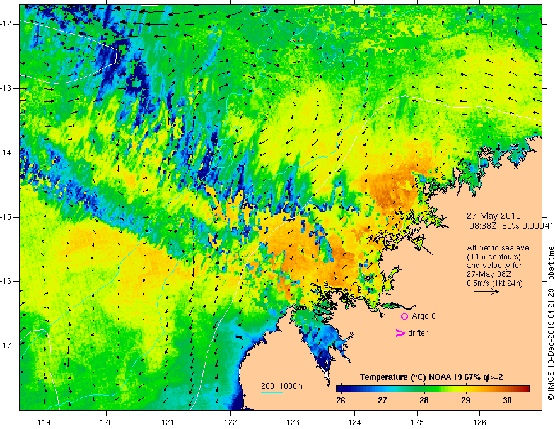Click the 0.5m/s velocity scale arrow
This screenshot has width=555, height=429.
(486, 291)
